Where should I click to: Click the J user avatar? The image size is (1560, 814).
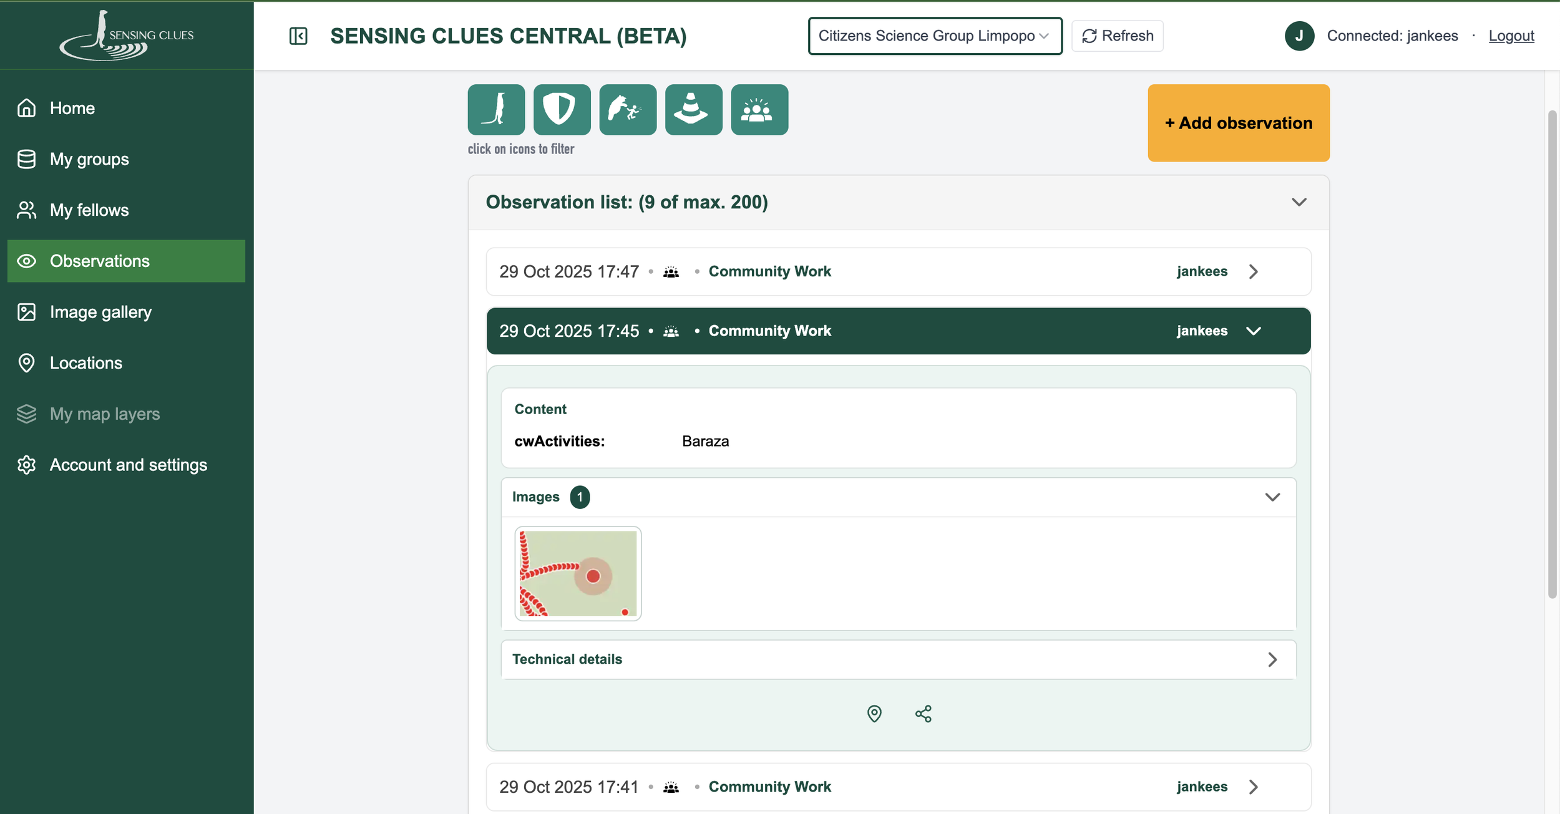[x=1299, y=36]
